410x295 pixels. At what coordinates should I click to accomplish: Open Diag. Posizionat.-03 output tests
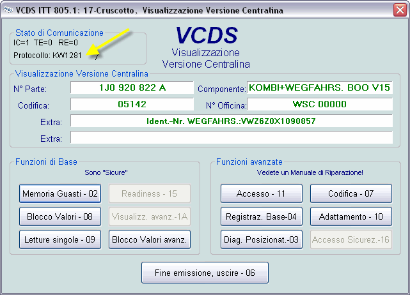262,239
